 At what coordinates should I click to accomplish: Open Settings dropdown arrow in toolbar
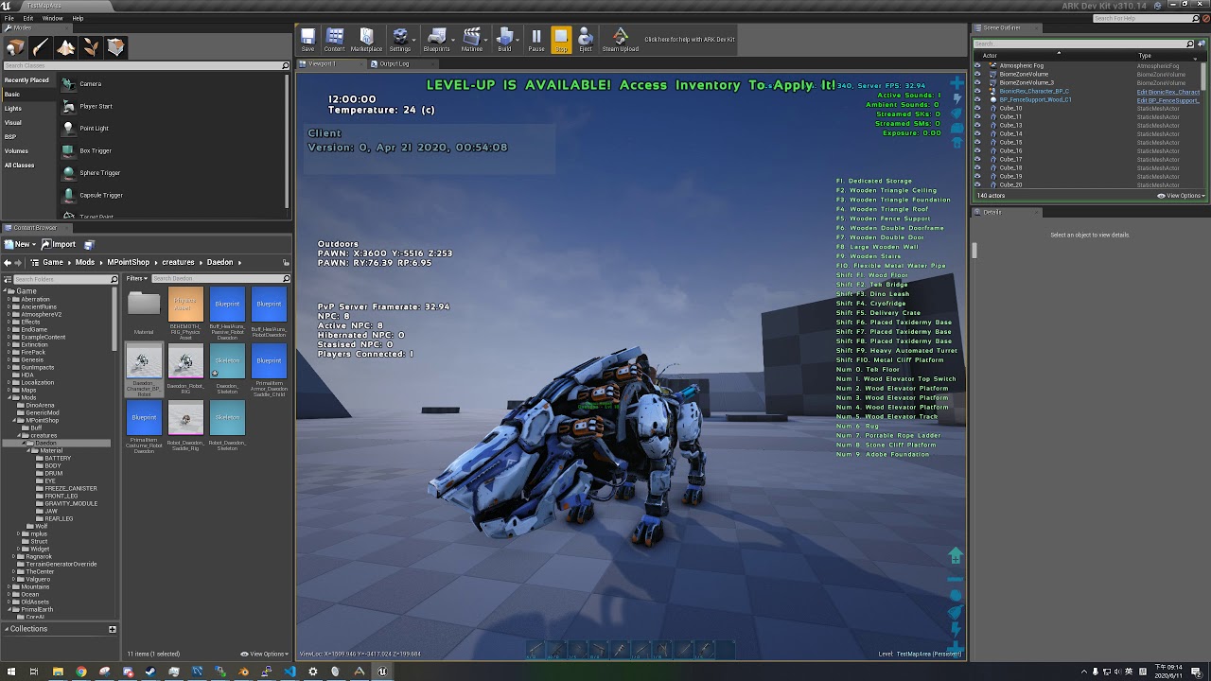click(415, 39)
